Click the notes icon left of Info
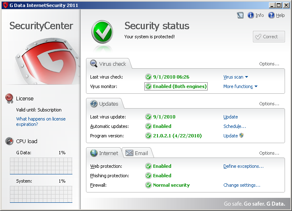 (x=241, y=15)
